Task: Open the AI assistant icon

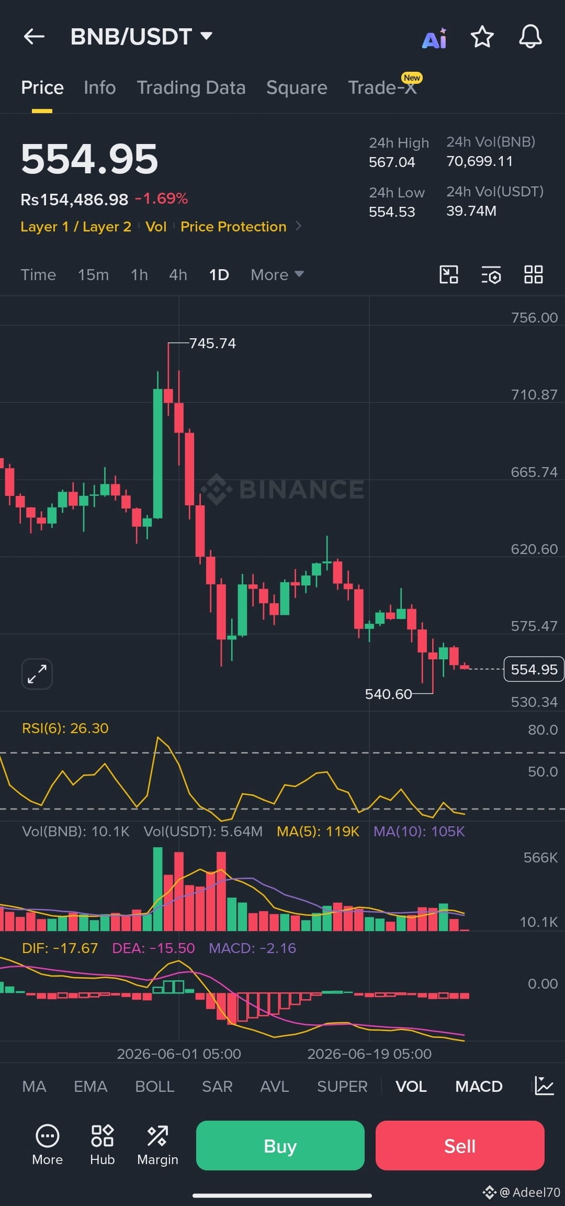Action: 434,38
